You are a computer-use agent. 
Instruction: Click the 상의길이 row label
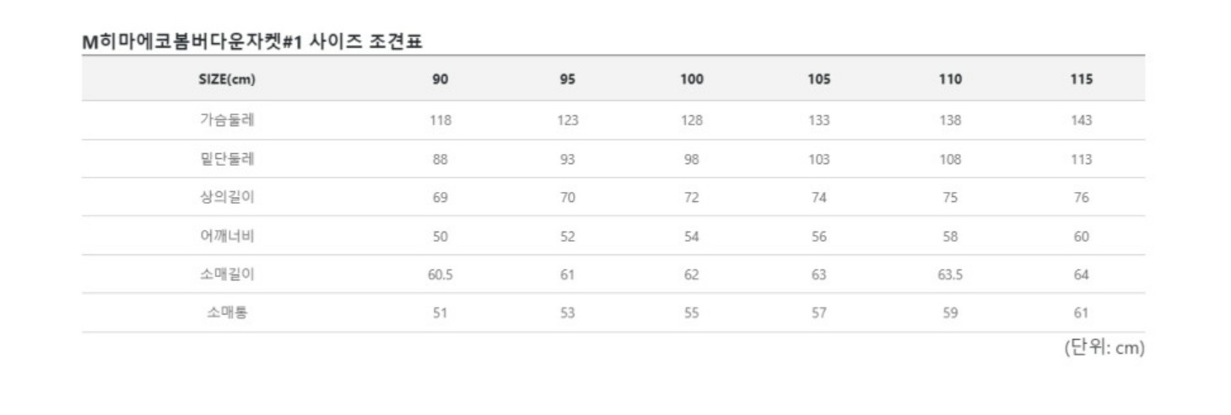226,198
